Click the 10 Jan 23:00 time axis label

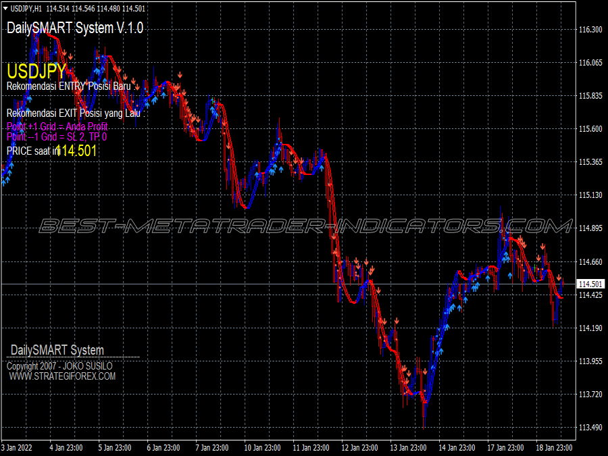point(263,448)
